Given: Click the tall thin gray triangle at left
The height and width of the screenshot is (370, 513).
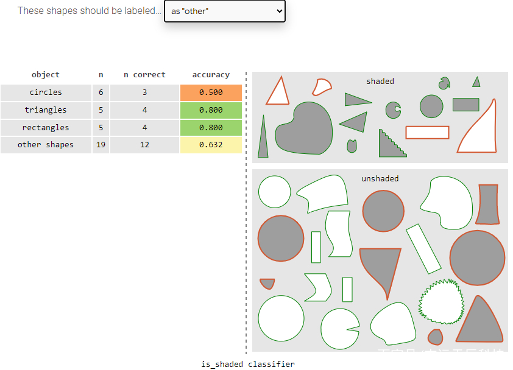Looking at the screenshot, I should click(263, 137).
